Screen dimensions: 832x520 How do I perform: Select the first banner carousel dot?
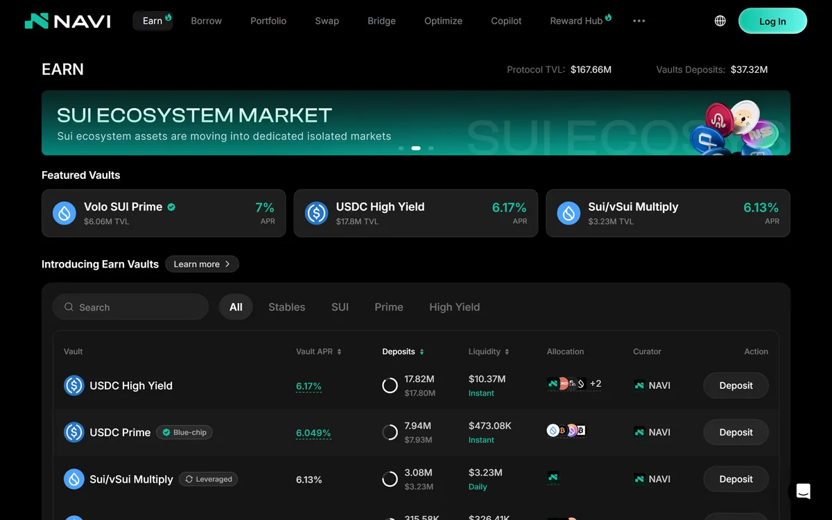point(401,148)
